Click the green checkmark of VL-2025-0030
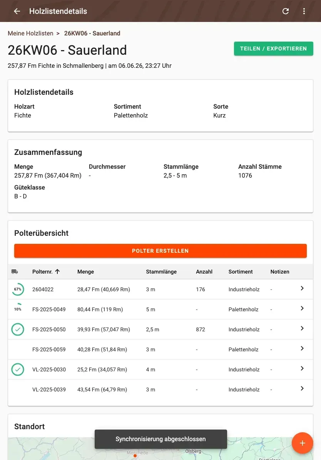321x460 pixels. point(18,369)
